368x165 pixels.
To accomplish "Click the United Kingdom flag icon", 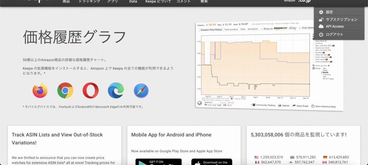I will [292, 157].
